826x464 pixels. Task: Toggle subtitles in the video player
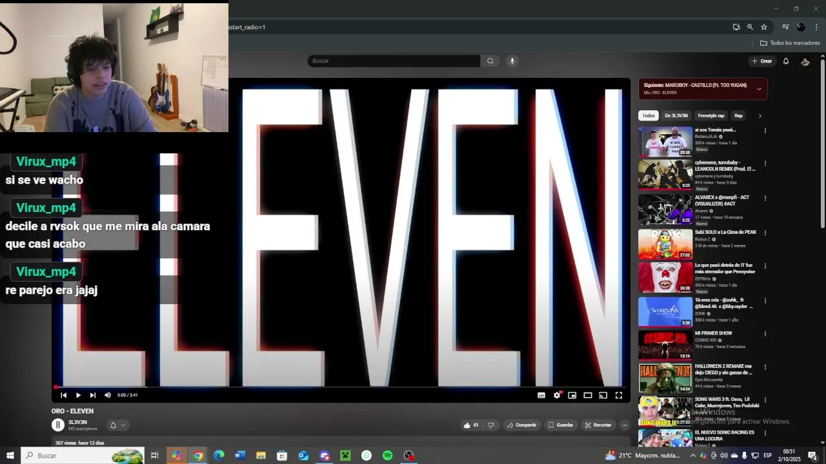(x=541, y=395)
